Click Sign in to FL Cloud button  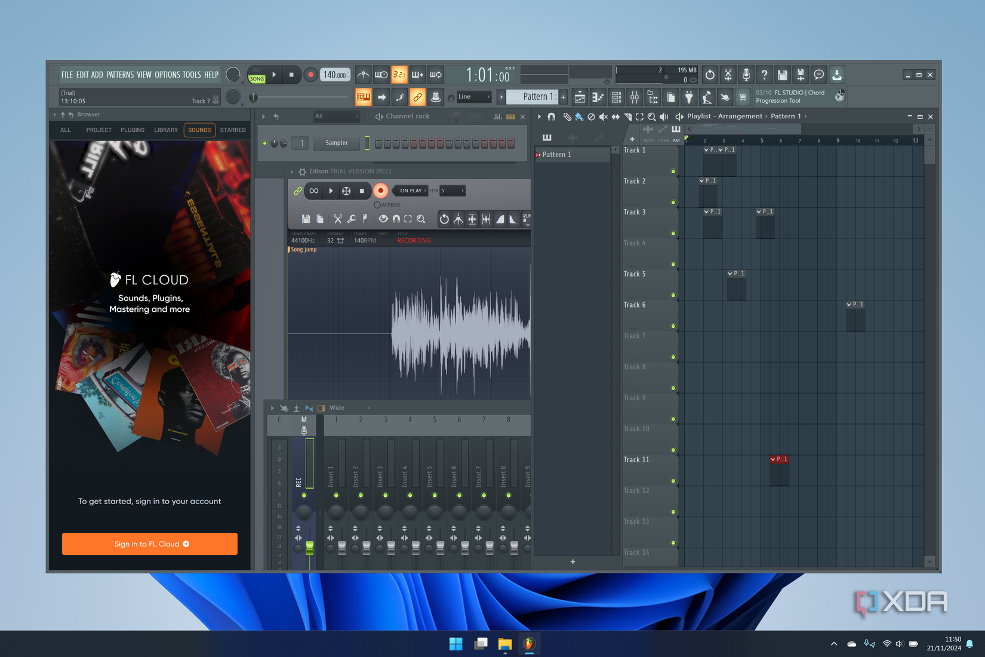click(150, 544)
